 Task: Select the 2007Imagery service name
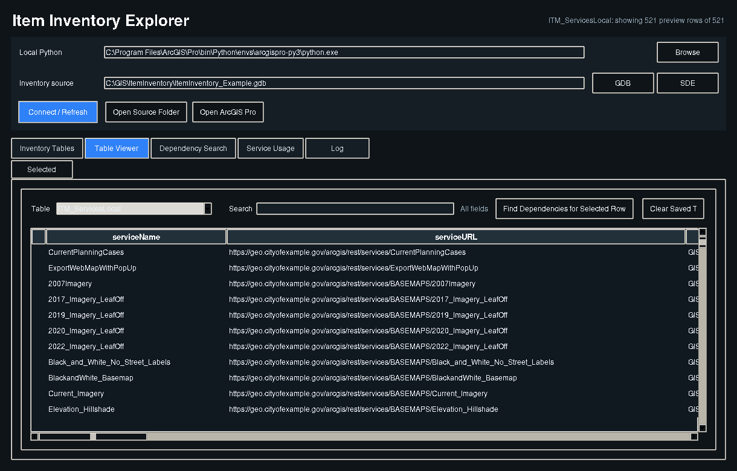[70, 284]
